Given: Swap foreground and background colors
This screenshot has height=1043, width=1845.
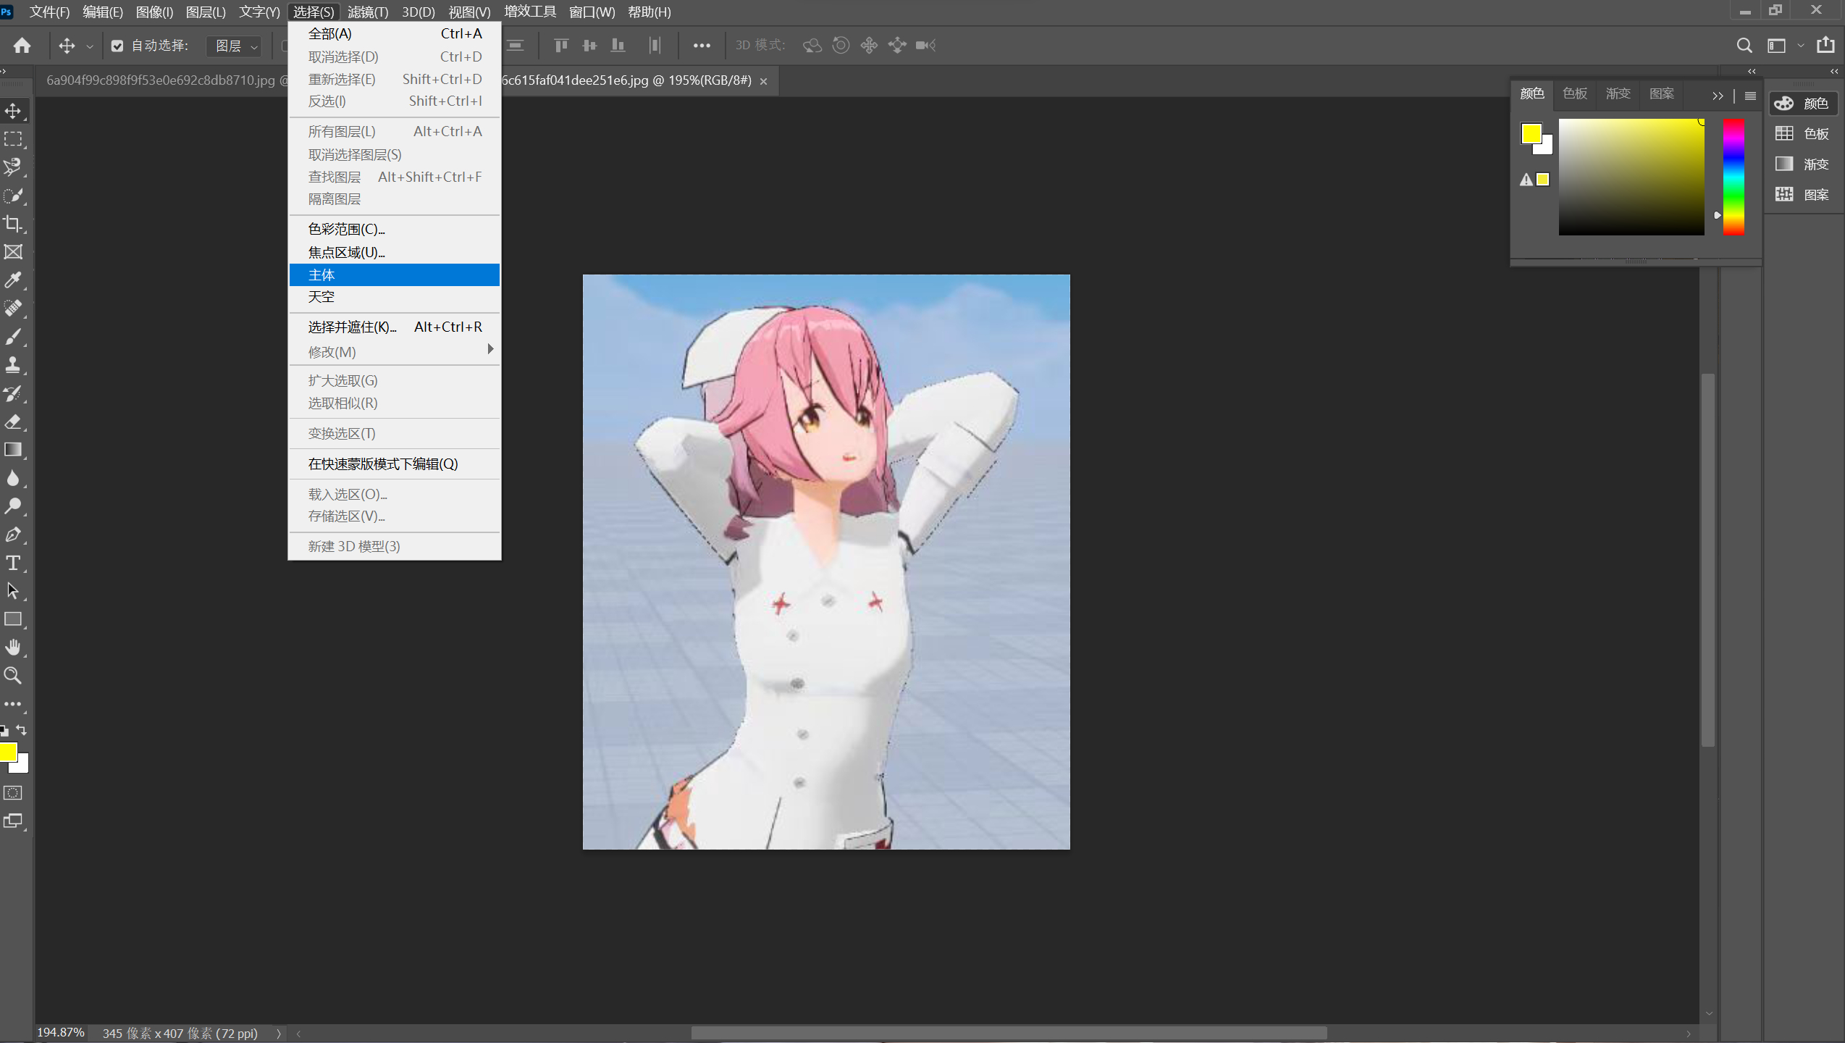Looking at the screenshot, I should pyautogui.click(x=22, y=729).
